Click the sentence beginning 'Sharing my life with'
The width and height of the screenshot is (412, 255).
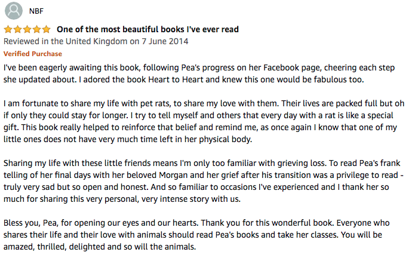(x=164, y=163)
